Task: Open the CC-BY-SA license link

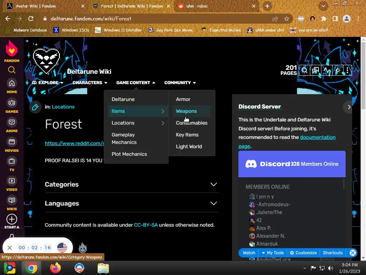Action: (x=146, y=225)
